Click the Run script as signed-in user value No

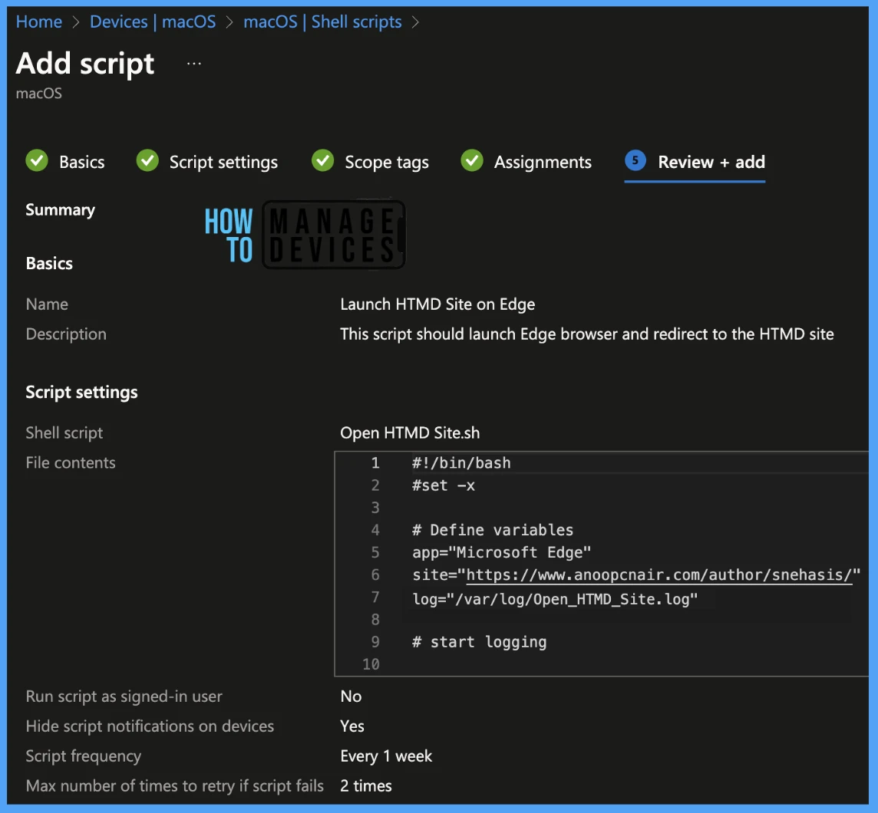pyautogui.click(x=351, y=696)
